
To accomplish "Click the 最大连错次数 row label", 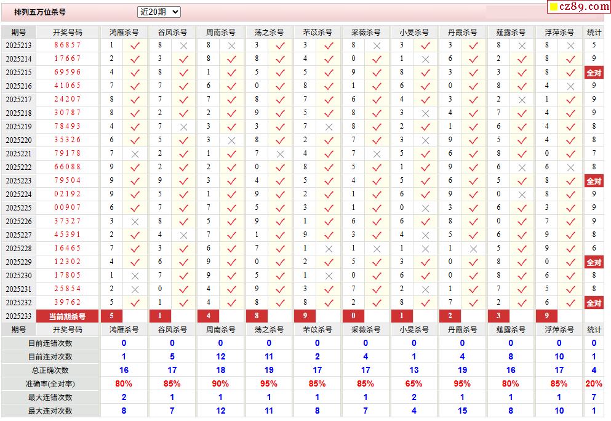I will pos(50,397).
